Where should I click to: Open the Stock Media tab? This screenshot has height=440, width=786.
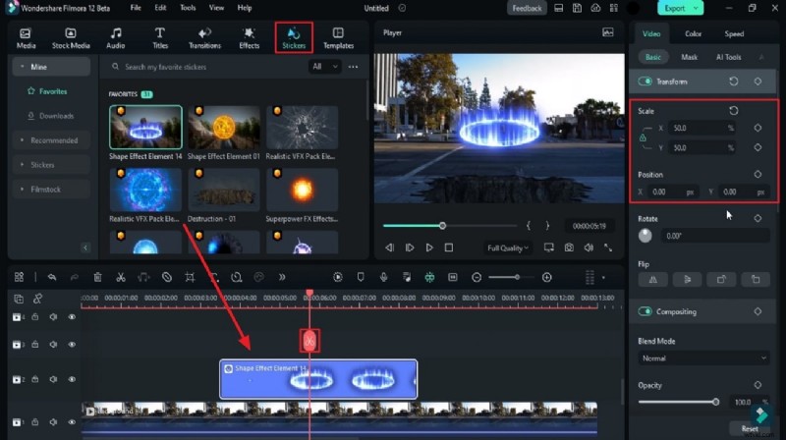pos(71,38)
